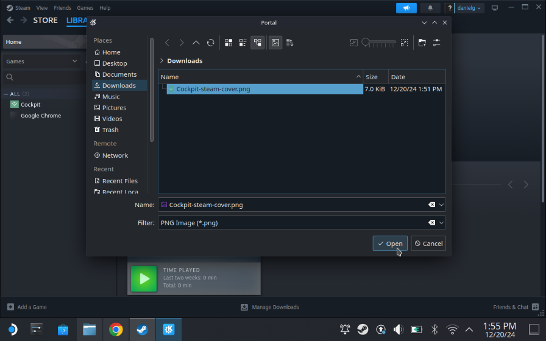Sort files by Size column
The width and height of the screenshot is (546, 341).
(x=376, y=77)
